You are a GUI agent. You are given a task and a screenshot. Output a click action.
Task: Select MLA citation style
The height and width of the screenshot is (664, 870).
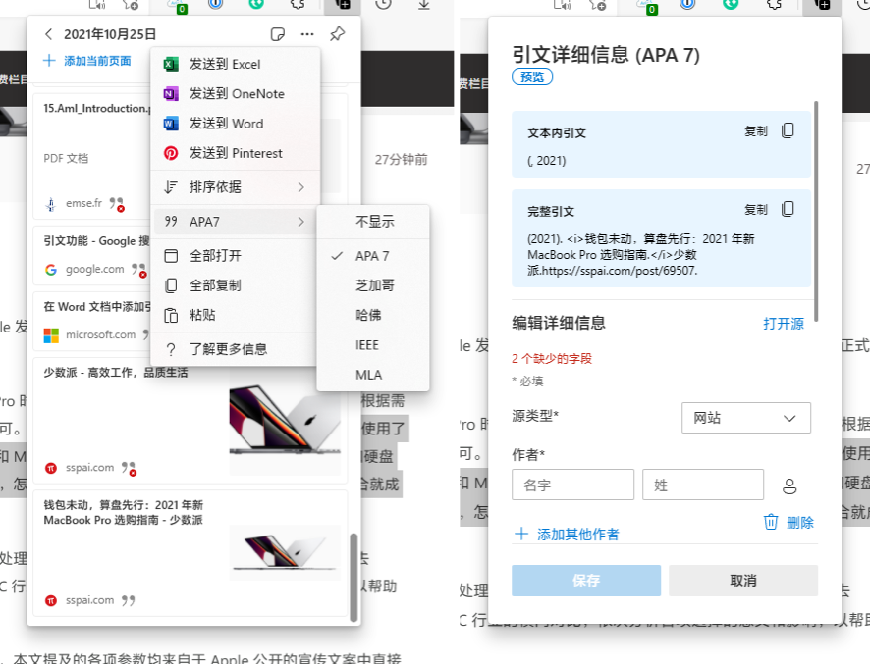click(373, 375)
